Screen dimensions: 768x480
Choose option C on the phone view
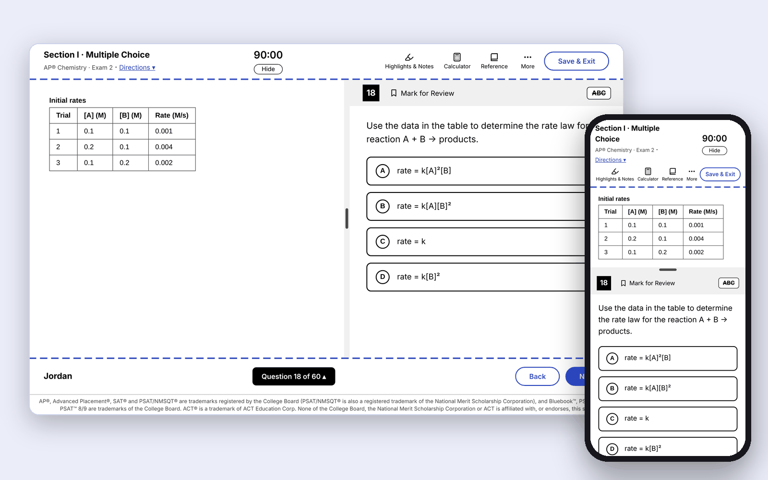(668, 419)
